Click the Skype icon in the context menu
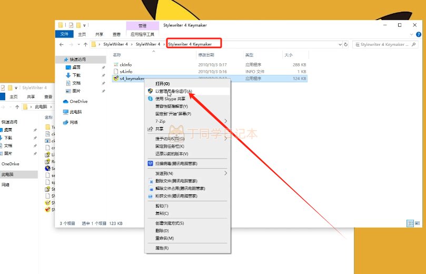The width and height of the screenshot is (426, 274). click(x=150, y=99)
